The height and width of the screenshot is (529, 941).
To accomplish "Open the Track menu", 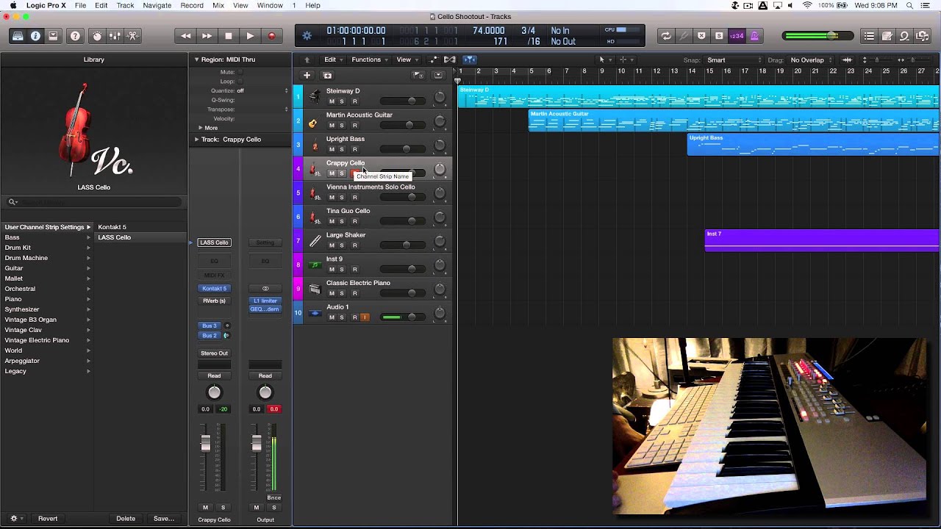I will (126, 5).
